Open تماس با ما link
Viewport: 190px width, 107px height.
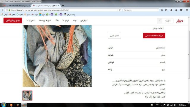pyautogui.click(x=31, y=21)
